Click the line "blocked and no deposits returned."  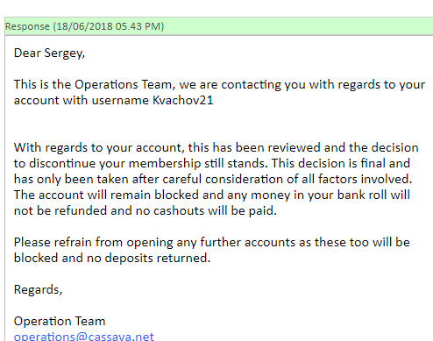pyautogui.click(x=112, y=259)
